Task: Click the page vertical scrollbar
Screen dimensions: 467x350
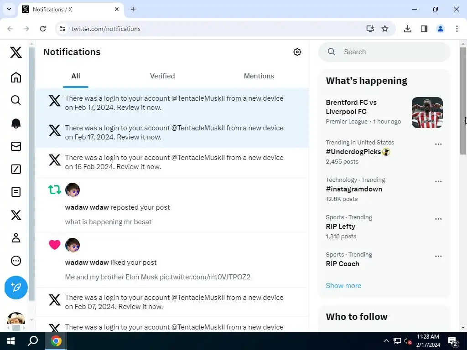Action: (463, 101)
